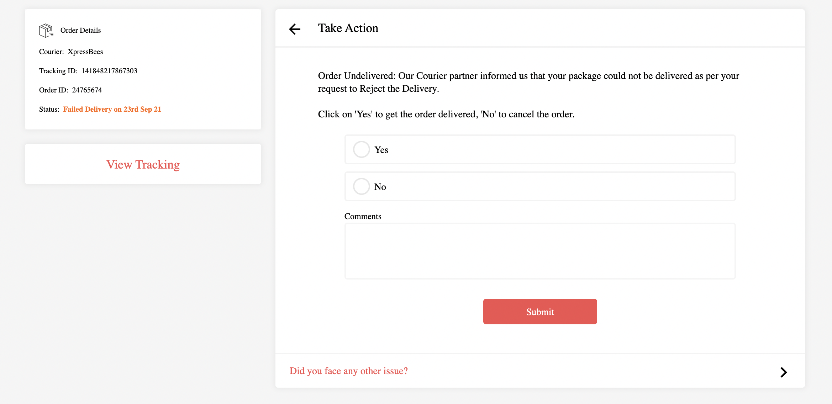Go back using the left arrow
Viewport: 832px width, 404px height.
(x=295, y=29)
